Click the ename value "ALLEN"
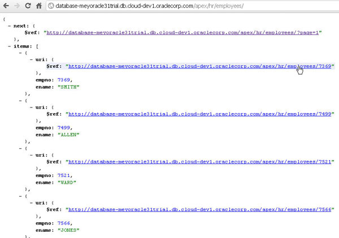Image resolution: width=339 pixels, height=238 pixels. coord(68,135)
